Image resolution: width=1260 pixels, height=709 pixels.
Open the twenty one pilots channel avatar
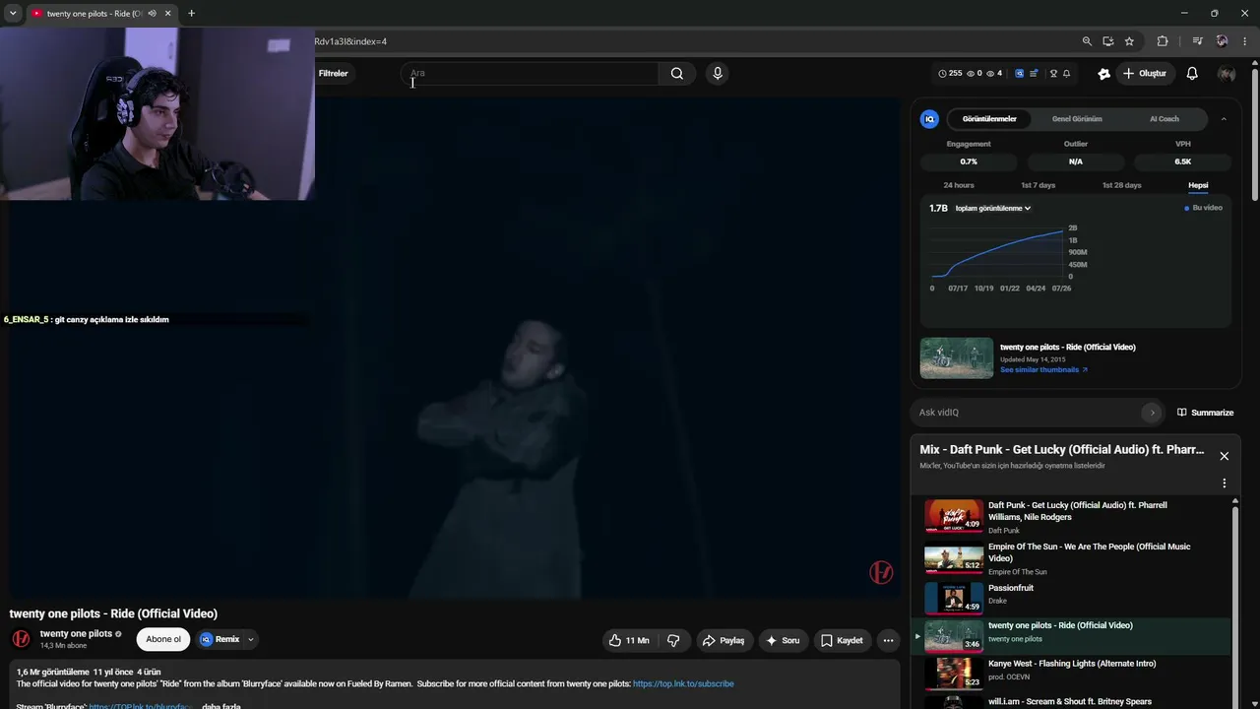pos(21,639)
